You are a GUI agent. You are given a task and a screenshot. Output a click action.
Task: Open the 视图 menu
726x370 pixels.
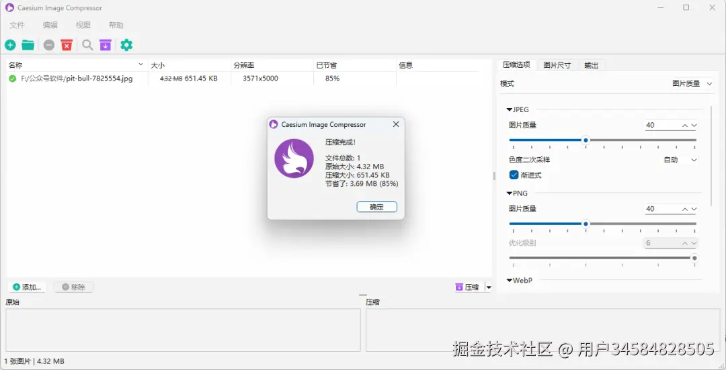(x=83, y=25)
